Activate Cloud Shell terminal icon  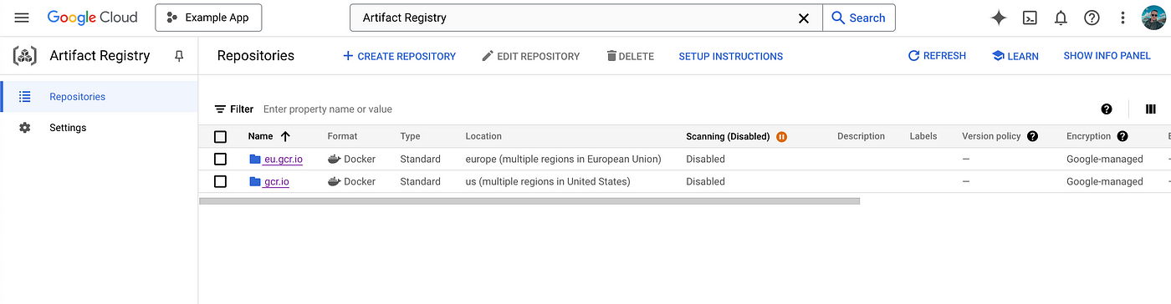[x=1030, y=18]
